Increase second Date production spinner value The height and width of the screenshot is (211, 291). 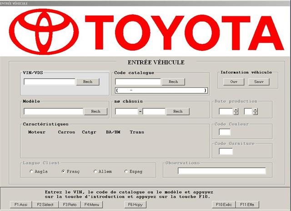coord(256,110)
